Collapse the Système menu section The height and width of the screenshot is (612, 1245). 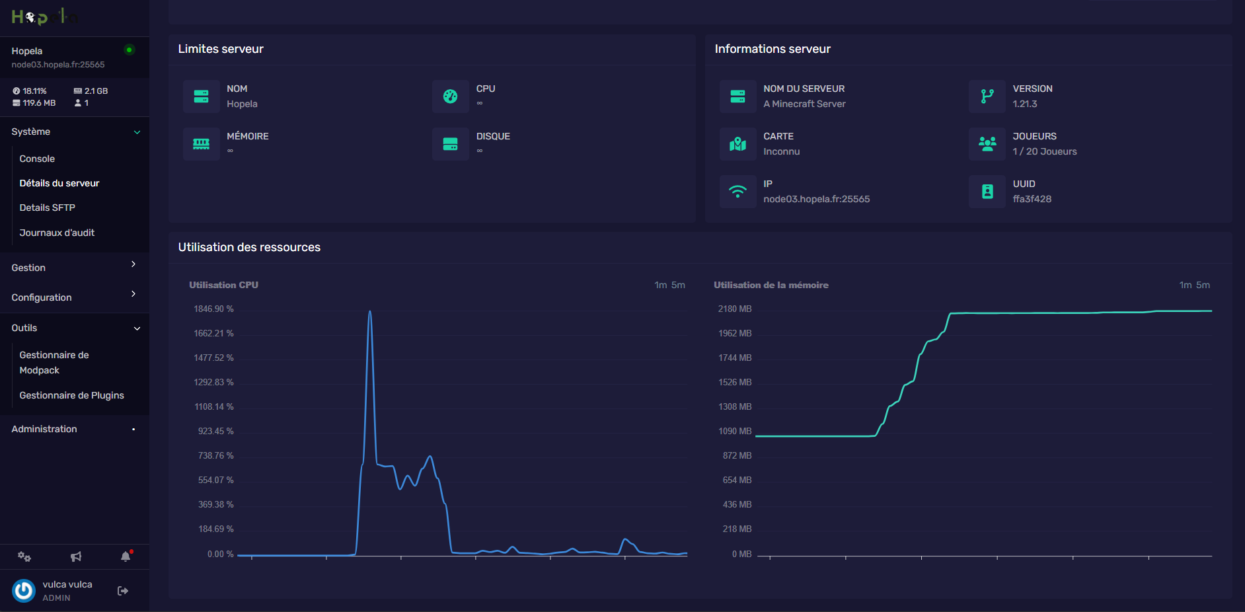point(75,132)
